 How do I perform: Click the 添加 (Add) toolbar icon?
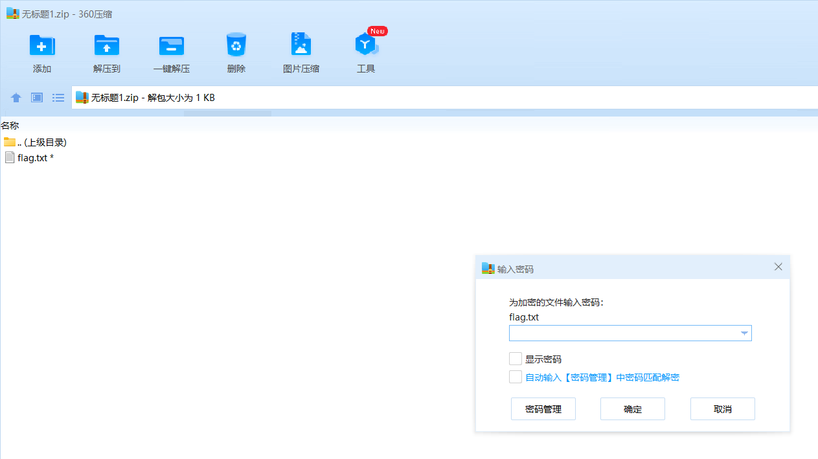click(x=42, y=45)
